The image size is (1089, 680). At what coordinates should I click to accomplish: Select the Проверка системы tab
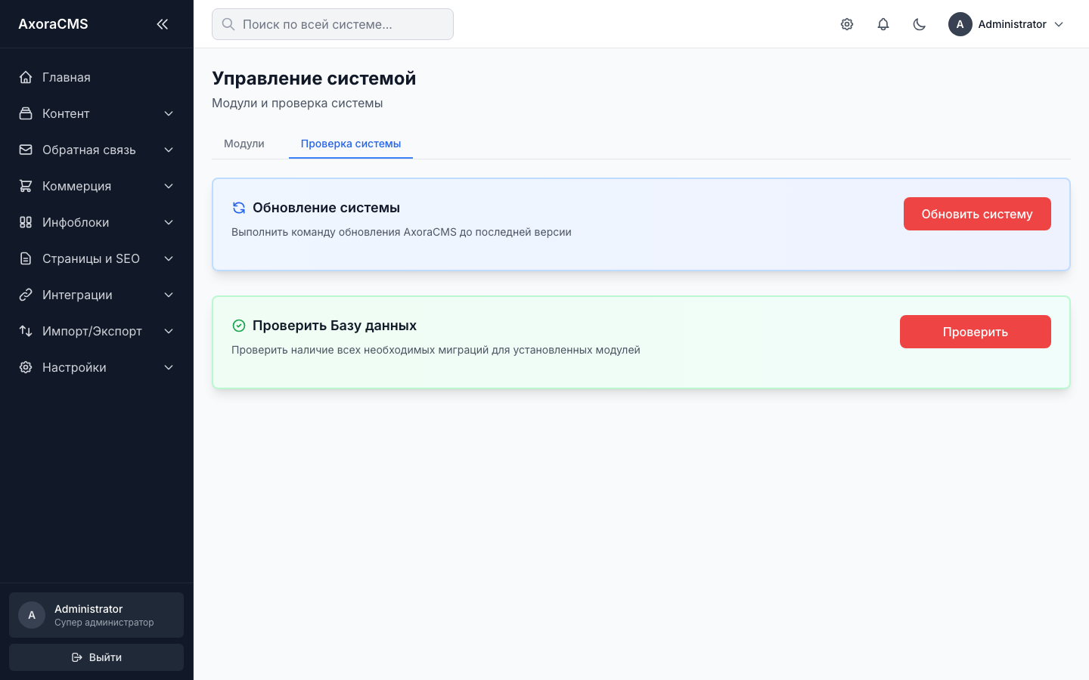[x=351, y=144]
